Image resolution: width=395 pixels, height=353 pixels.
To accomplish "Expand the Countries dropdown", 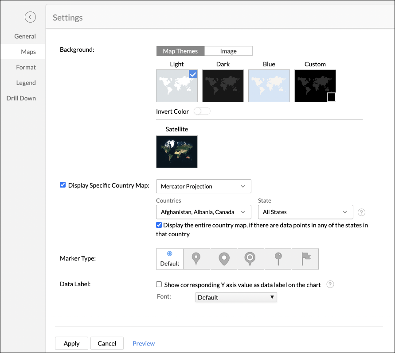I will (x=203, y=212).
